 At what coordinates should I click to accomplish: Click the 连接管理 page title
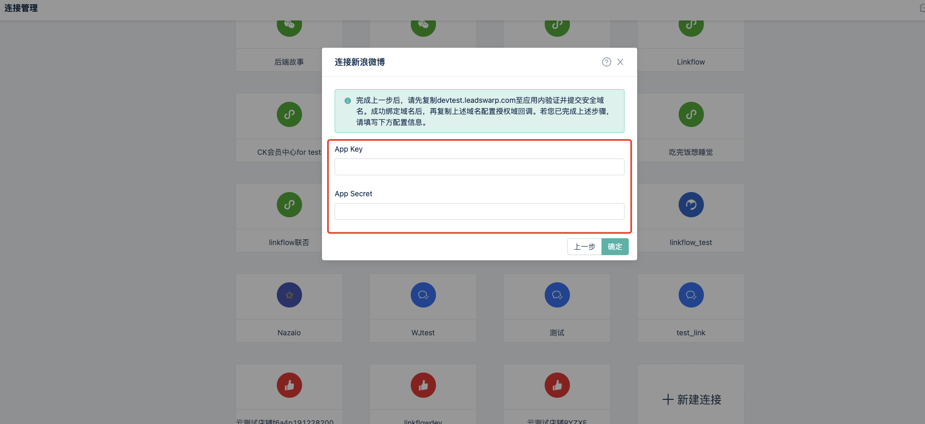click(21, 8)
